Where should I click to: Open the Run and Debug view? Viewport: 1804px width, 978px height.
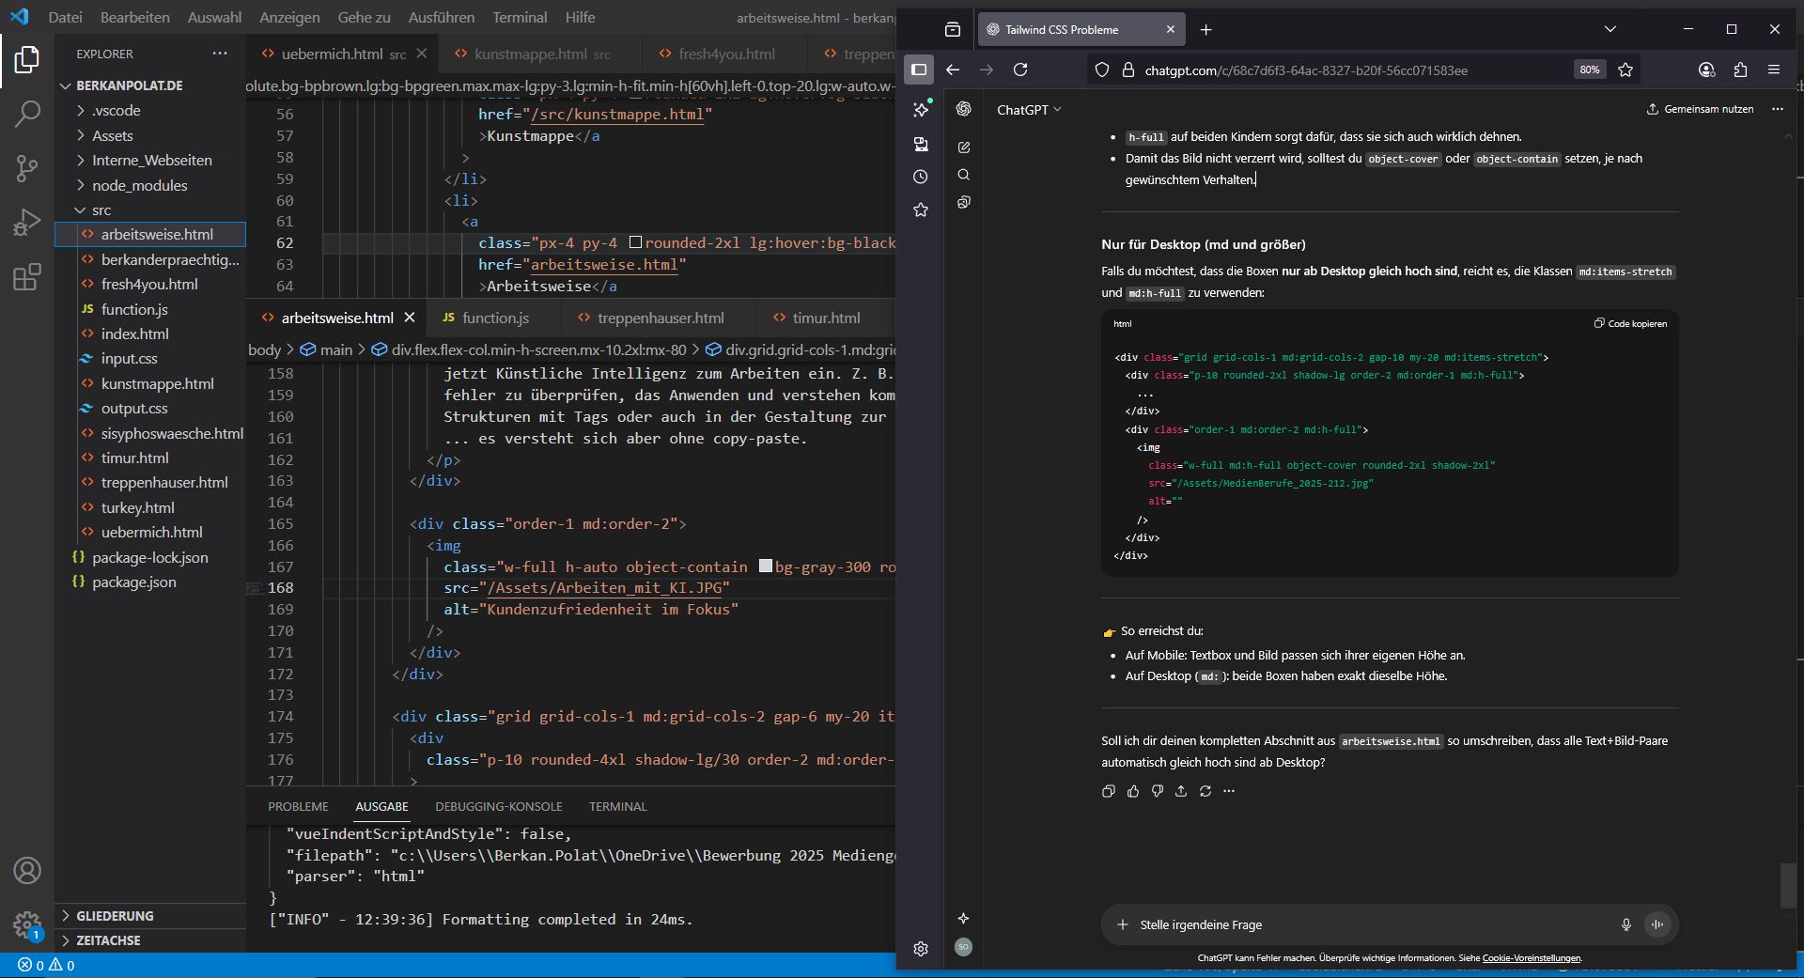(27, 223)
